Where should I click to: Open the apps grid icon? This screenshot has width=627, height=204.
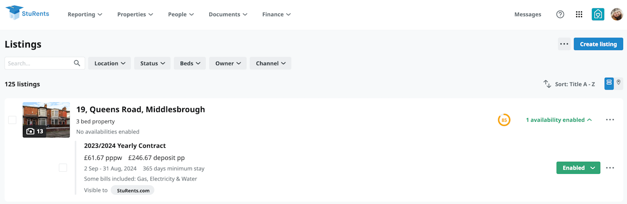click(x=579, y=15)
